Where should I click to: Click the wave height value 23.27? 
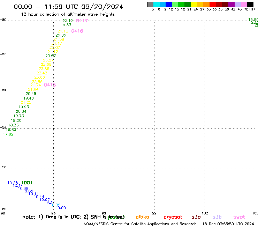pos(48,60)
